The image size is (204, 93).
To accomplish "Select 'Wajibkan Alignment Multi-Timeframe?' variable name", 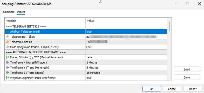I will tap(33, 78).
